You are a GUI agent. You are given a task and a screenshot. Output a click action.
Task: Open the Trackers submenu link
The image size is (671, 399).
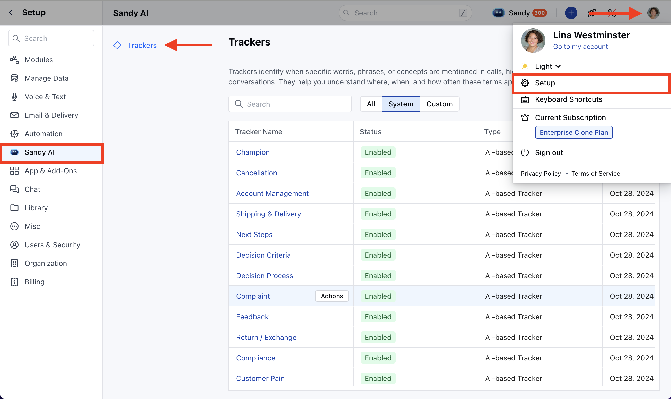coord(142,45)
